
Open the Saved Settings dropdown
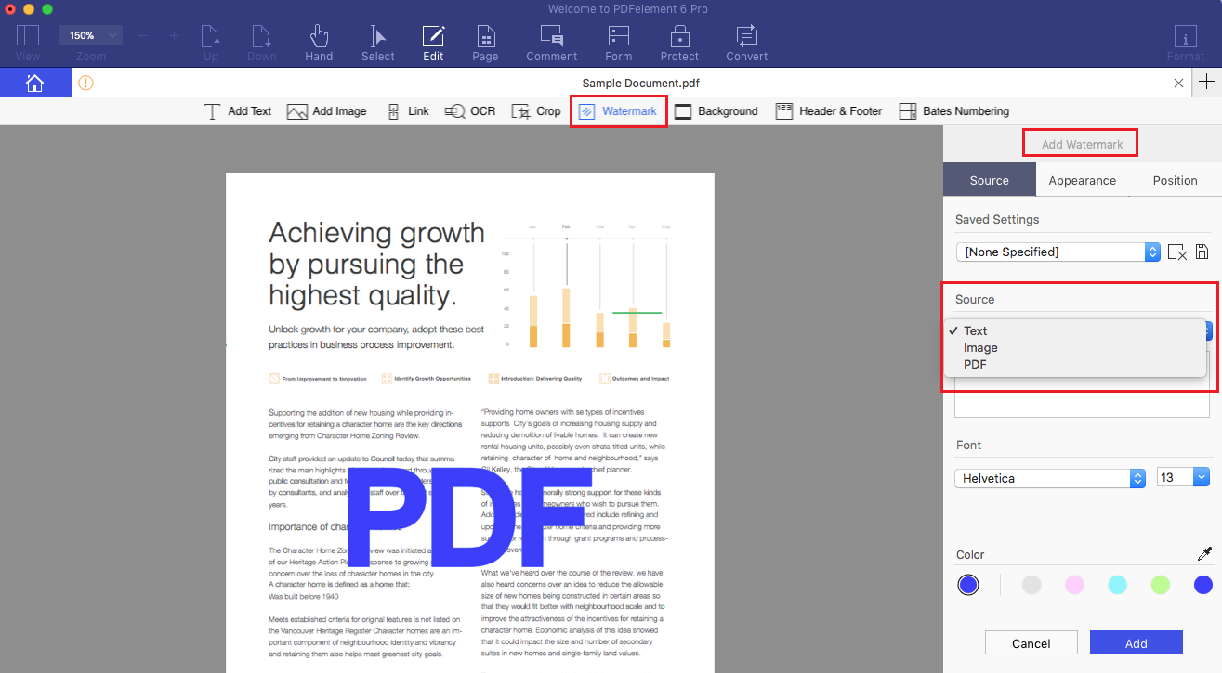1151,252
